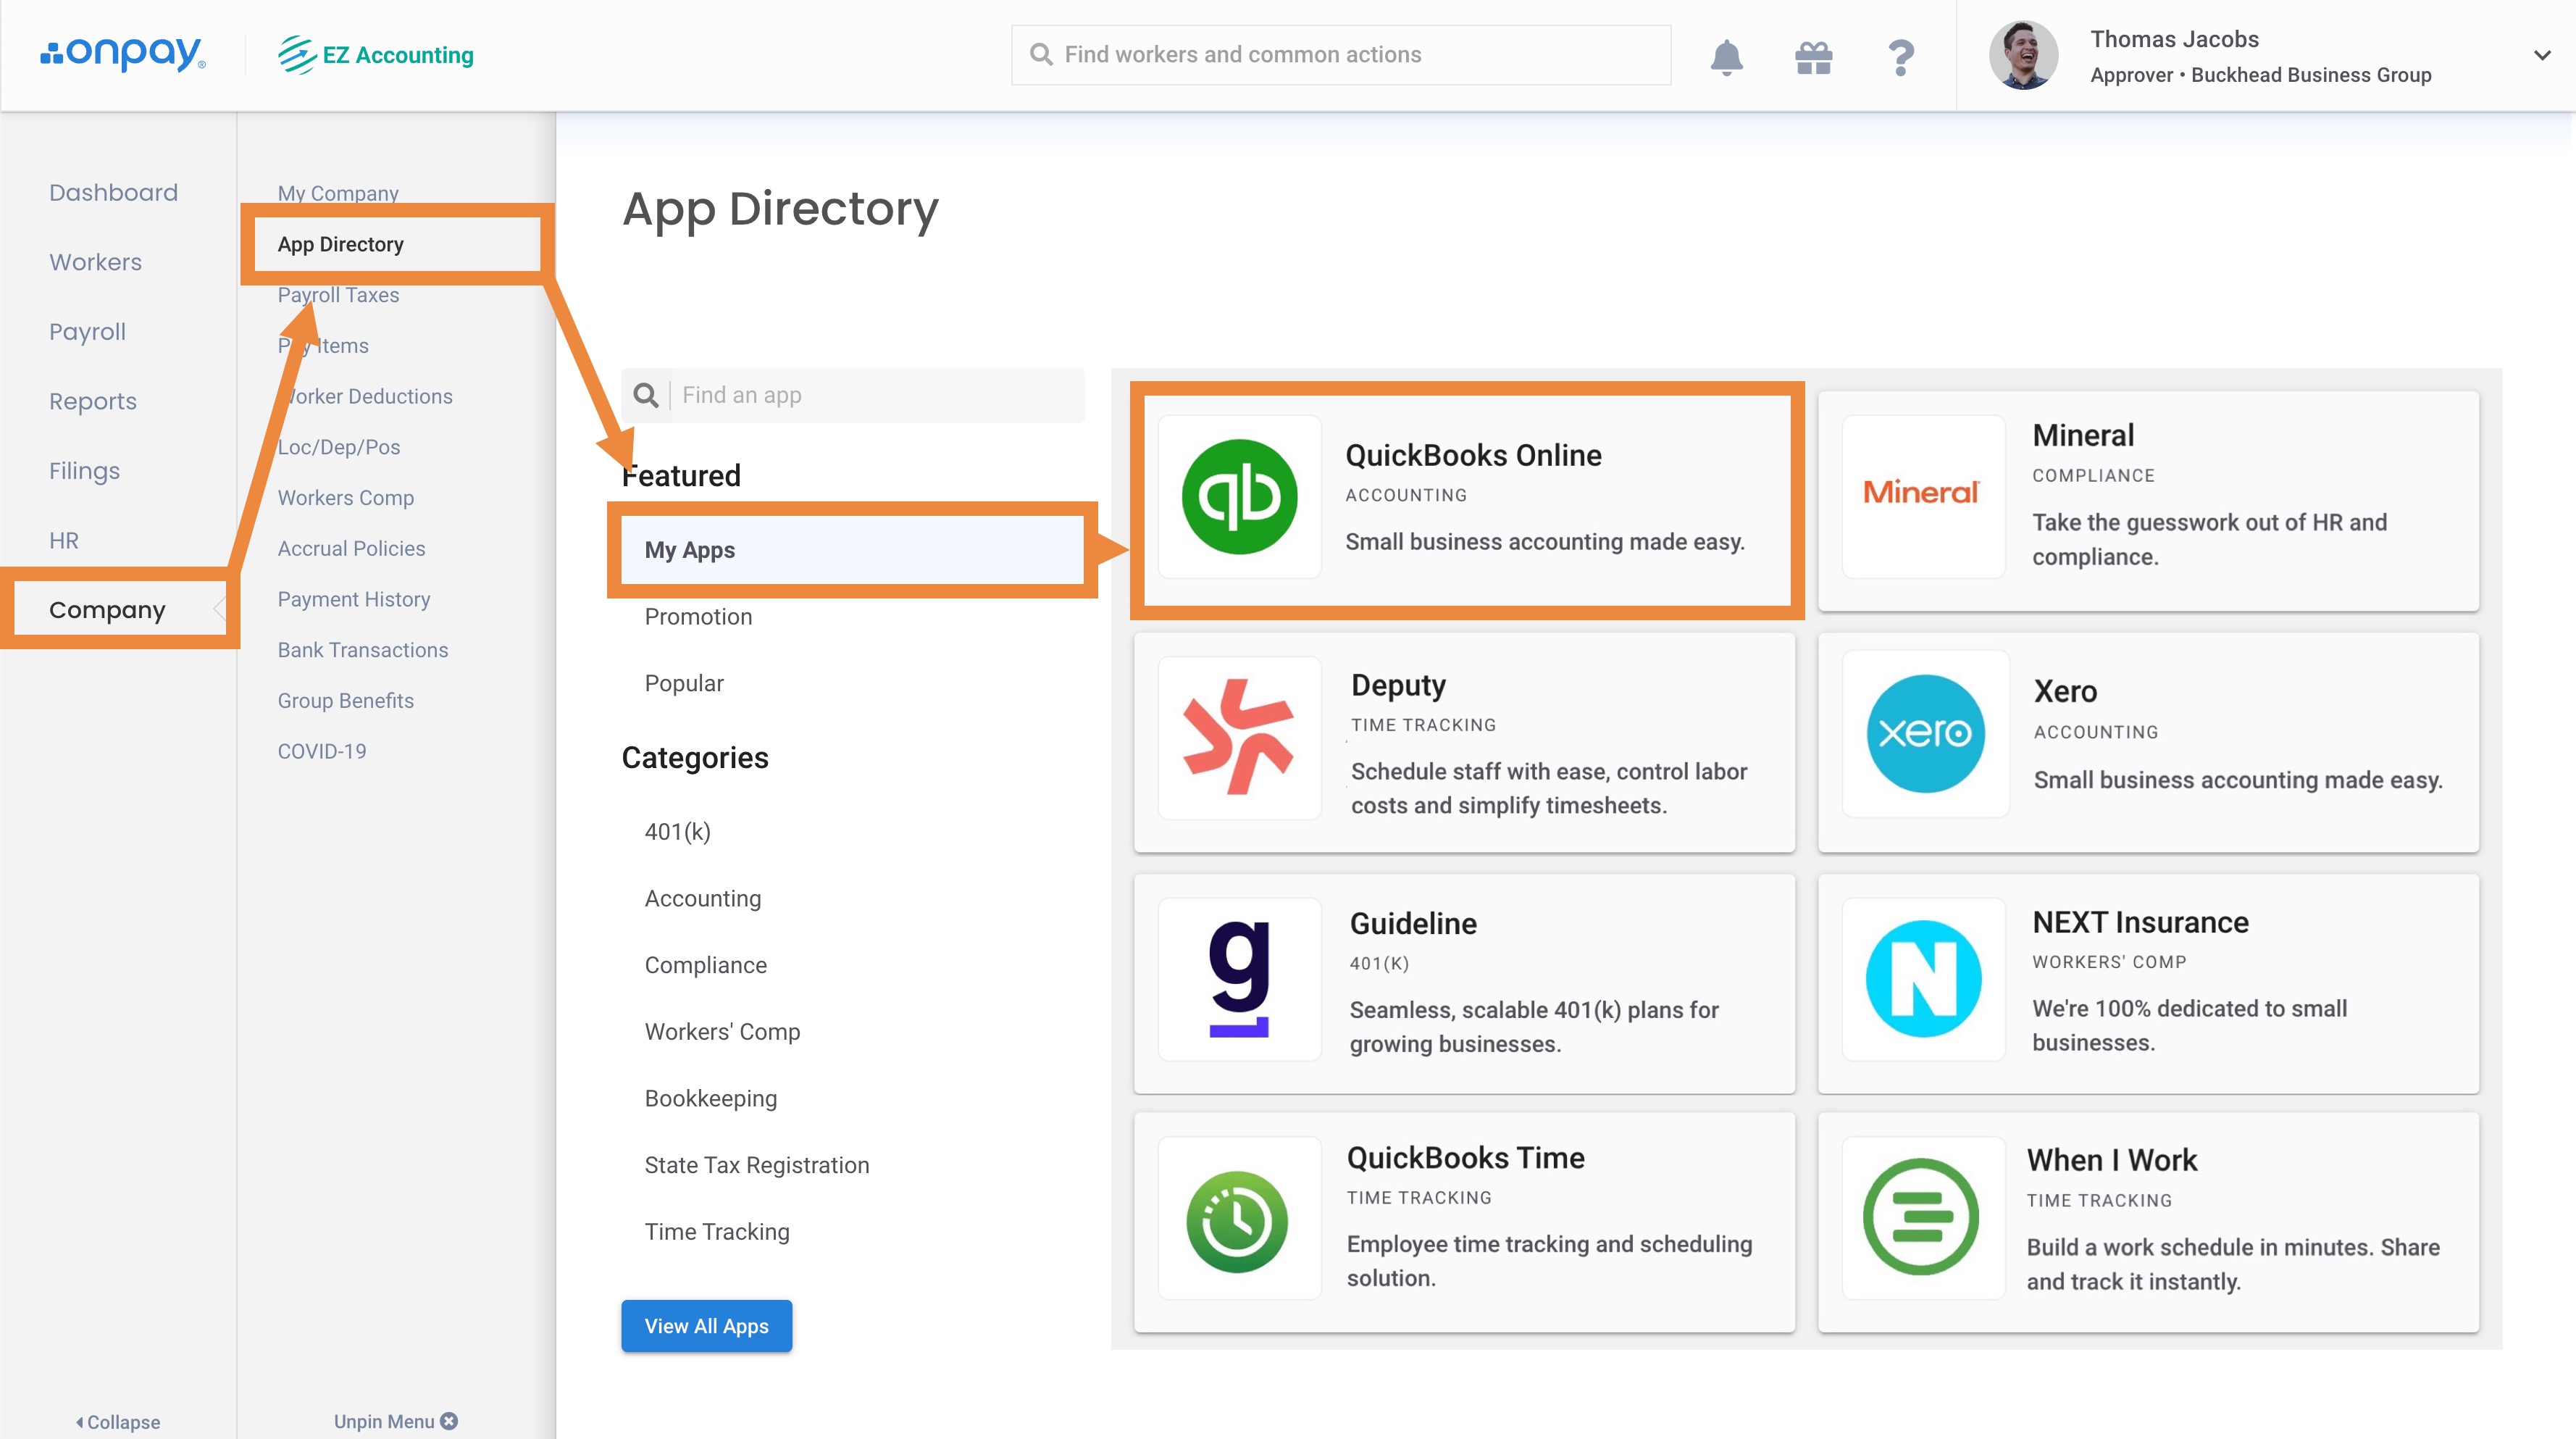Open My Company submenu item
Screen dimensions: 2576x1439
pos(338,193)
